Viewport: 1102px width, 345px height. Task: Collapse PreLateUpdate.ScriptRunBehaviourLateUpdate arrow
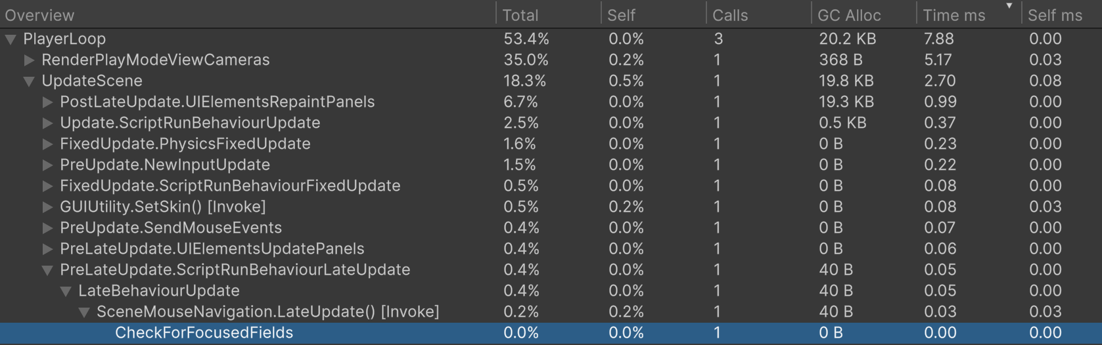click(47, 270)
